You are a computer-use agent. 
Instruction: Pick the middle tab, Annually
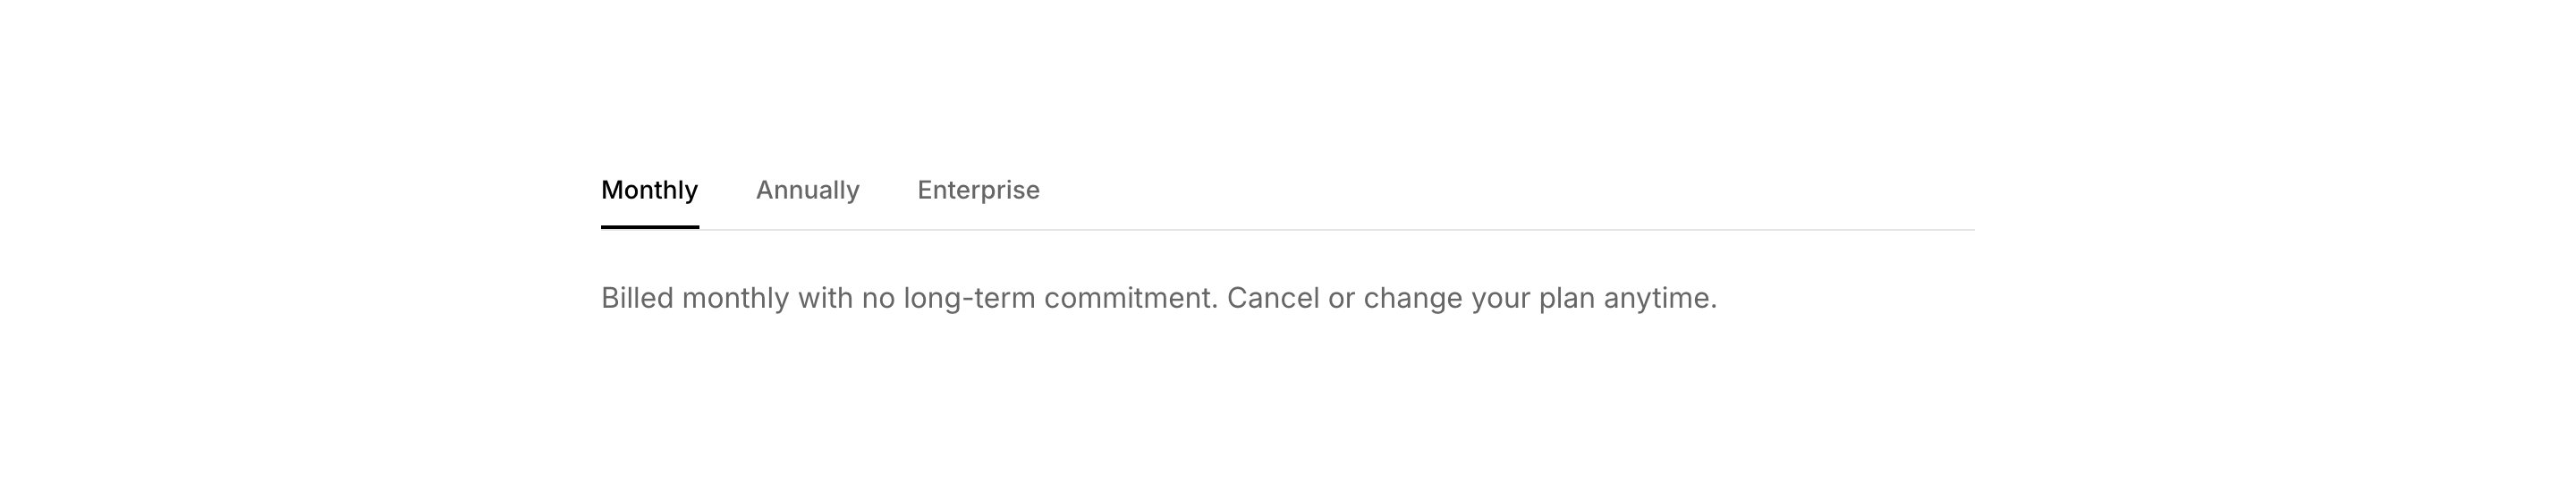pos(807,190)
